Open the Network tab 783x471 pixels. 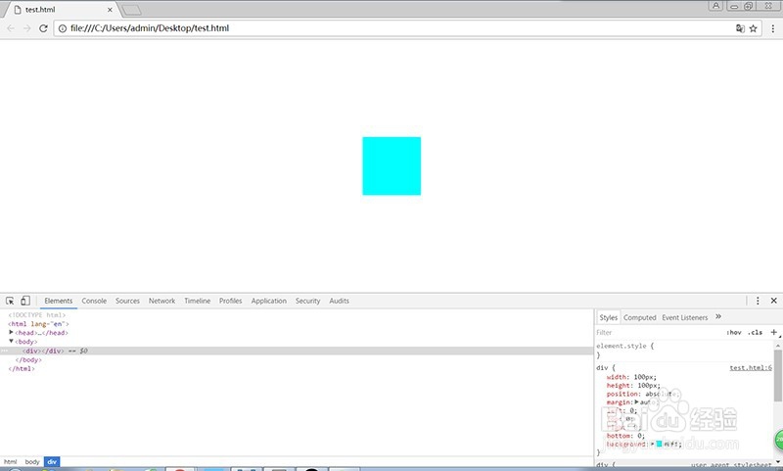pyautogui.click(x=161, y=301)
